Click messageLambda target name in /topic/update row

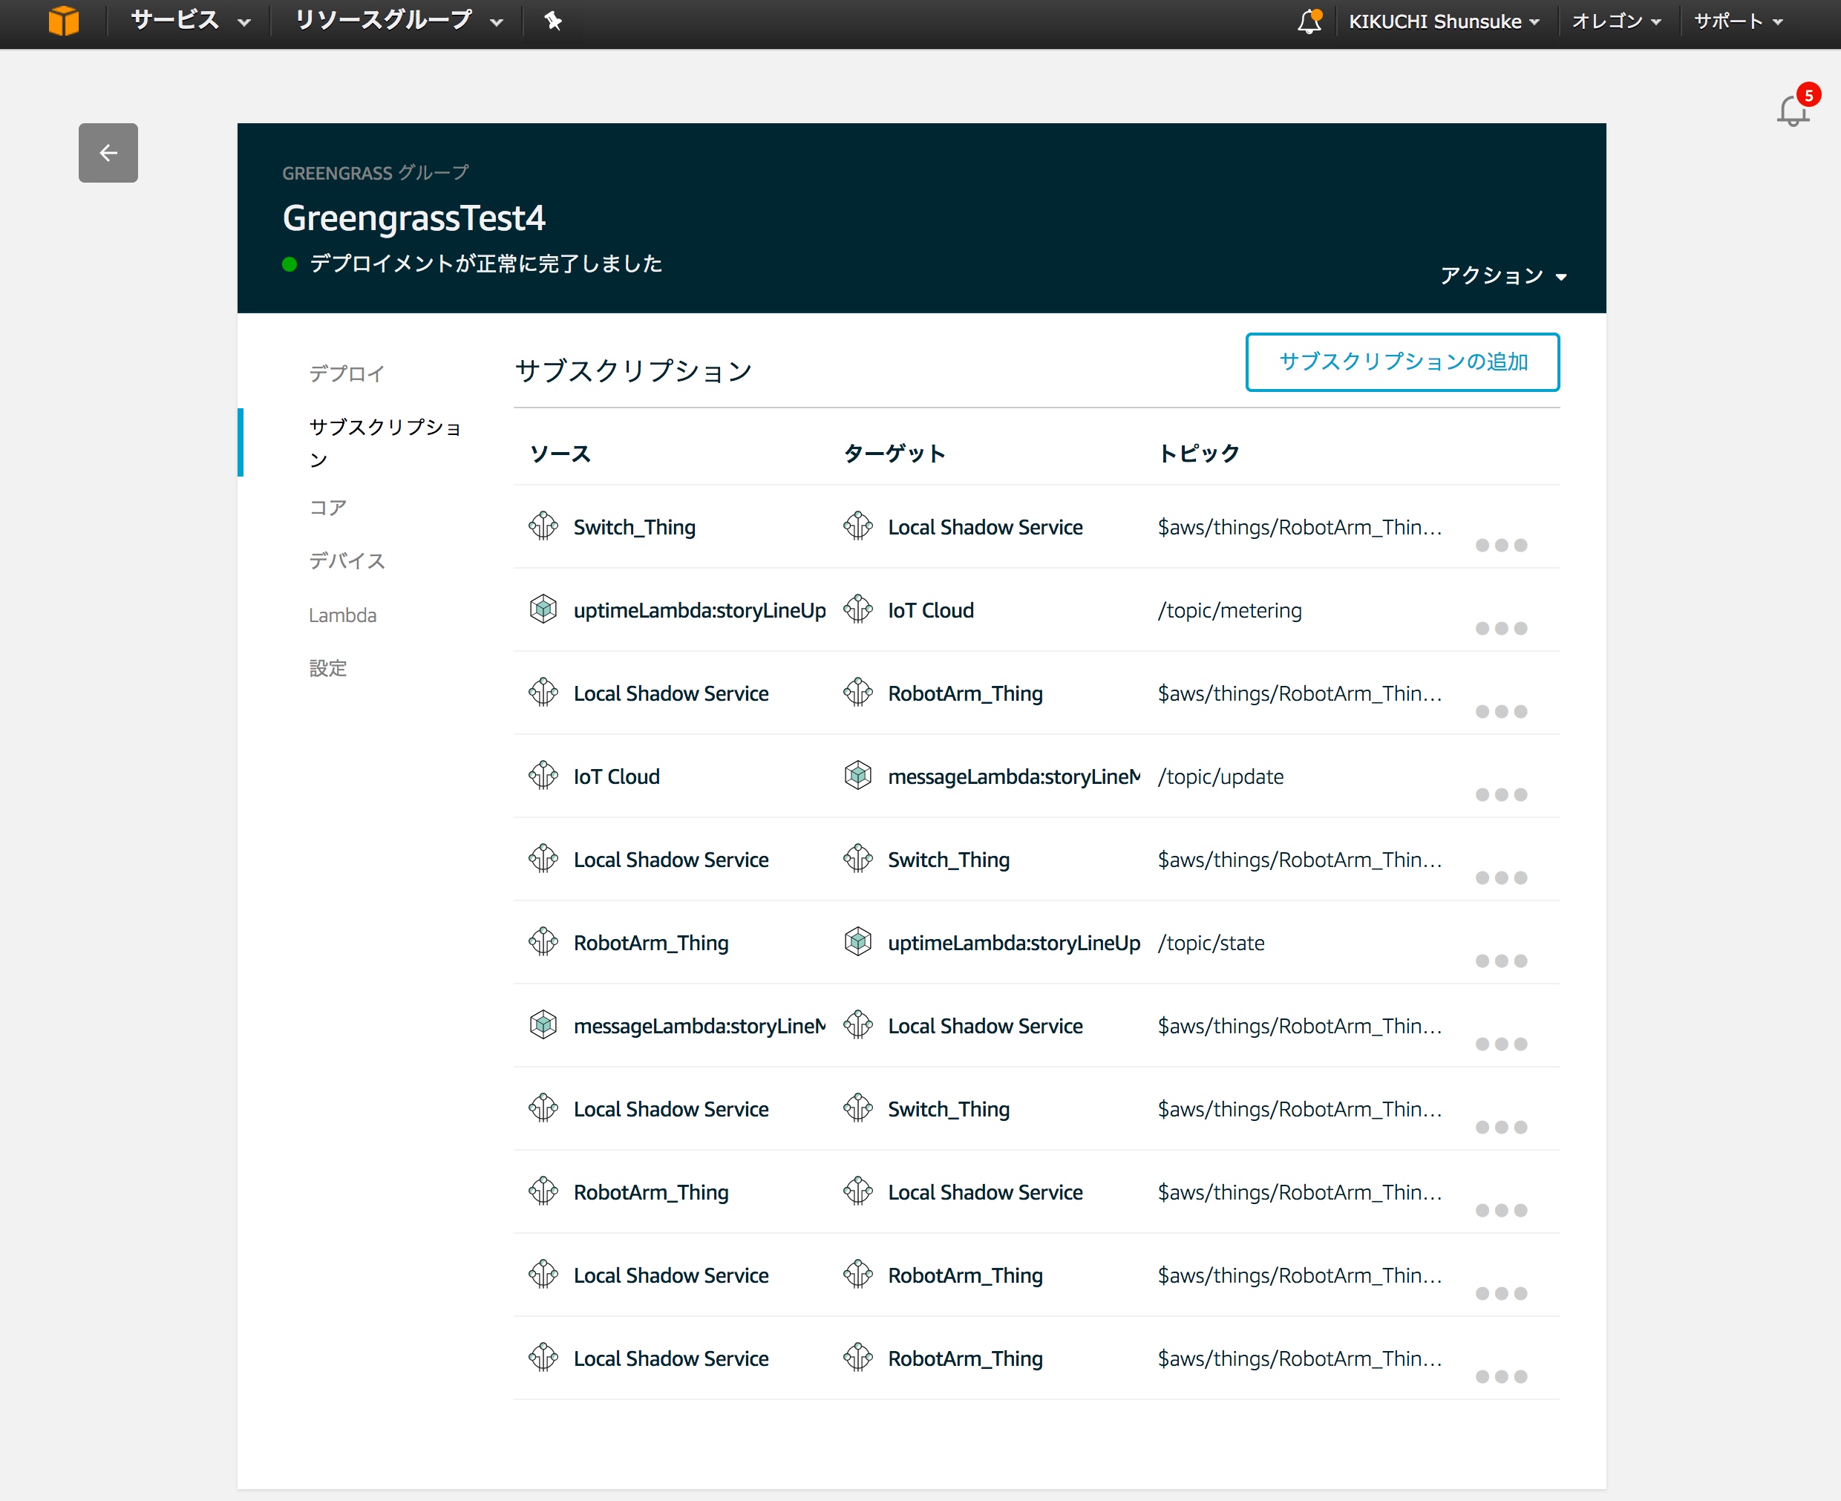coord(1014,776)
